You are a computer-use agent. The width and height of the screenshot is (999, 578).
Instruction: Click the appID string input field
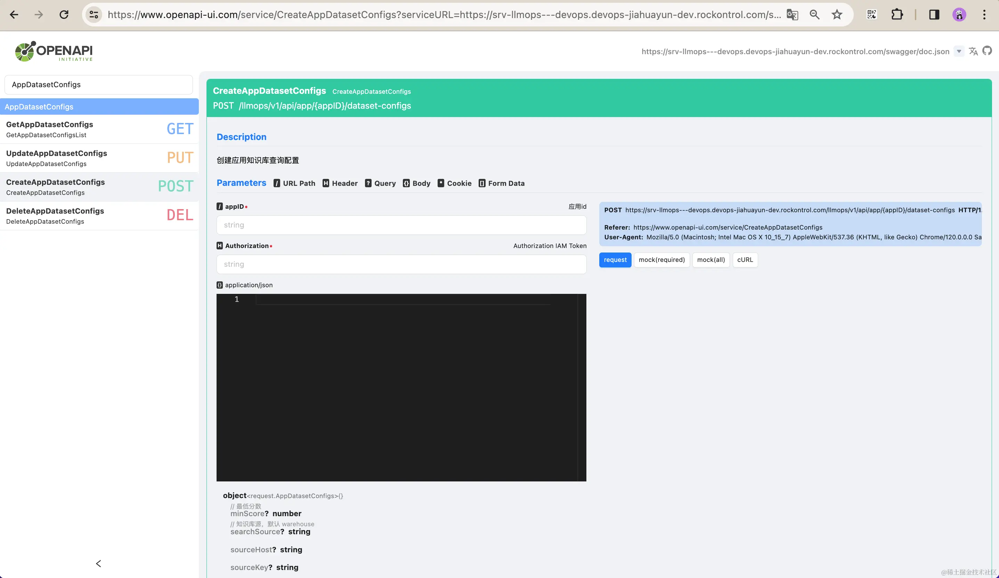(401, 225)
